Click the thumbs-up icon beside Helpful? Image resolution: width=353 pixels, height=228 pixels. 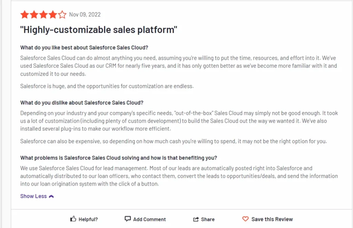(73, 219)
